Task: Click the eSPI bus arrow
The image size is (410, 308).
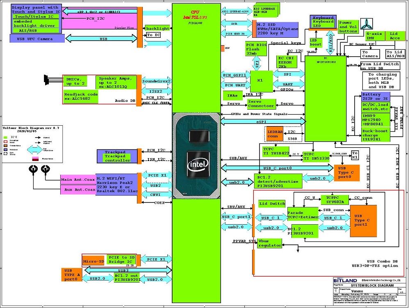Action: coord(263,122)
